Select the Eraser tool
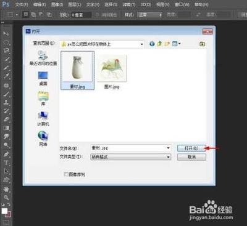This screenshot has width=247, height=226. (x=6, y=119)
